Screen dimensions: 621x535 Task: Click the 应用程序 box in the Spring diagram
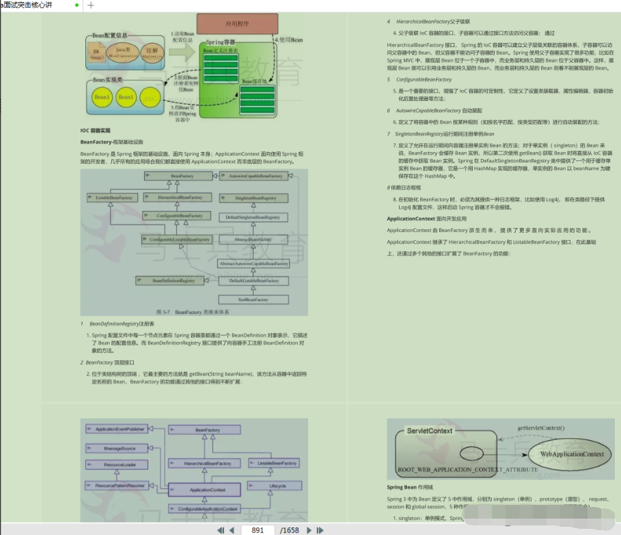pyautogui.click(x=237, y=24)
